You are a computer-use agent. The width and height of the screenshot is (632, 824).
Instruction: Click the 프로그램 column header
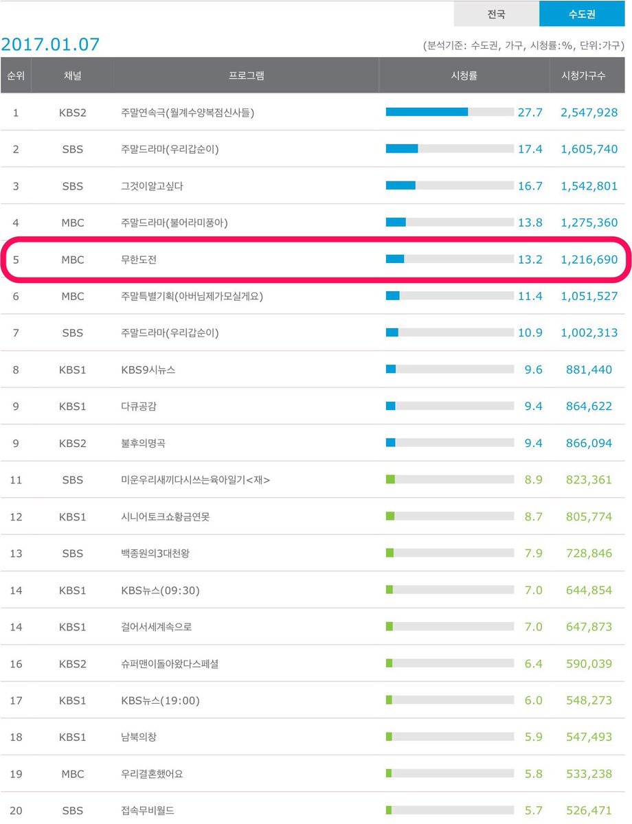[x=247, y=76]
